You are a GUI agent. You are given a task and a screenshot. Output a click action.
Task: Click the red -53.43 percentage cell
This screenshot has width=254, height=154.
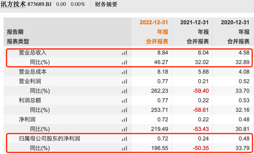pos(201,129)
